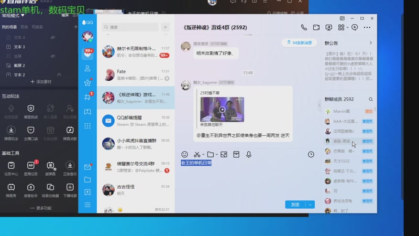Open 房管助手 tool in streaming app
419x236 pixels.
31,190
